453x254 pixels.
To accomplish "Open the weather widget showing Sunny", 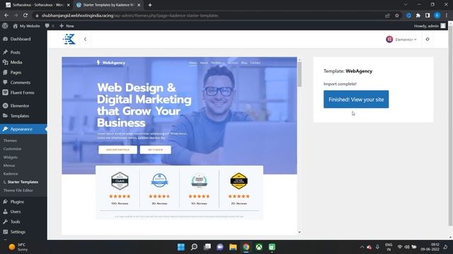I will (18, 247).
